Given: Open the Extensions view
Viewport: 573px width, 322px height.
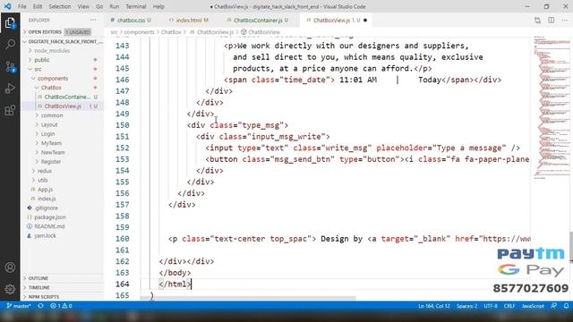Looking at the screenshot, I should pyautogui.click(x=10, y=110).
